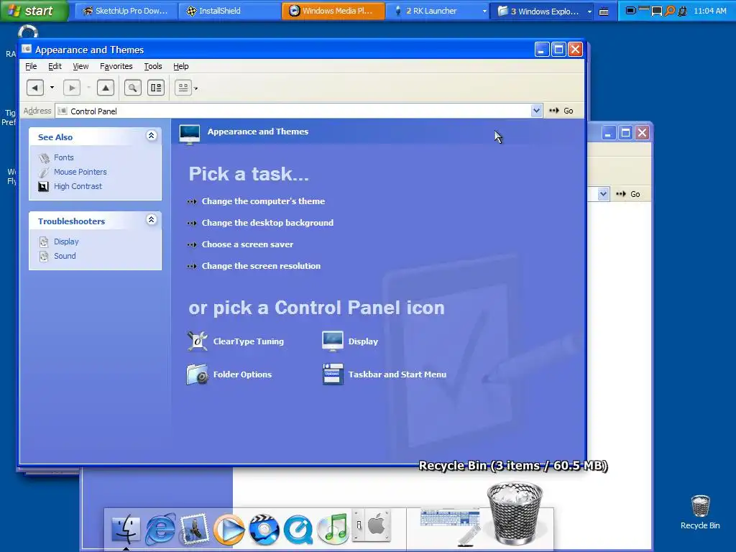Click the Fonts icon in See Also

(x=44, y=157)
